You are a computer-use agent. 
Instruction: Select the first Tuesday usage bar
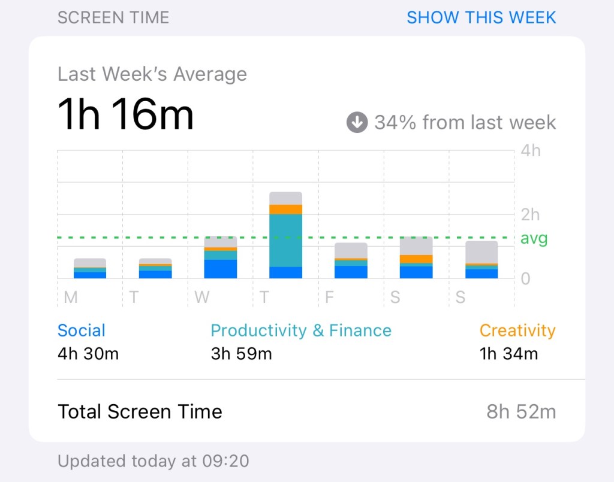[x=155, y=269]
